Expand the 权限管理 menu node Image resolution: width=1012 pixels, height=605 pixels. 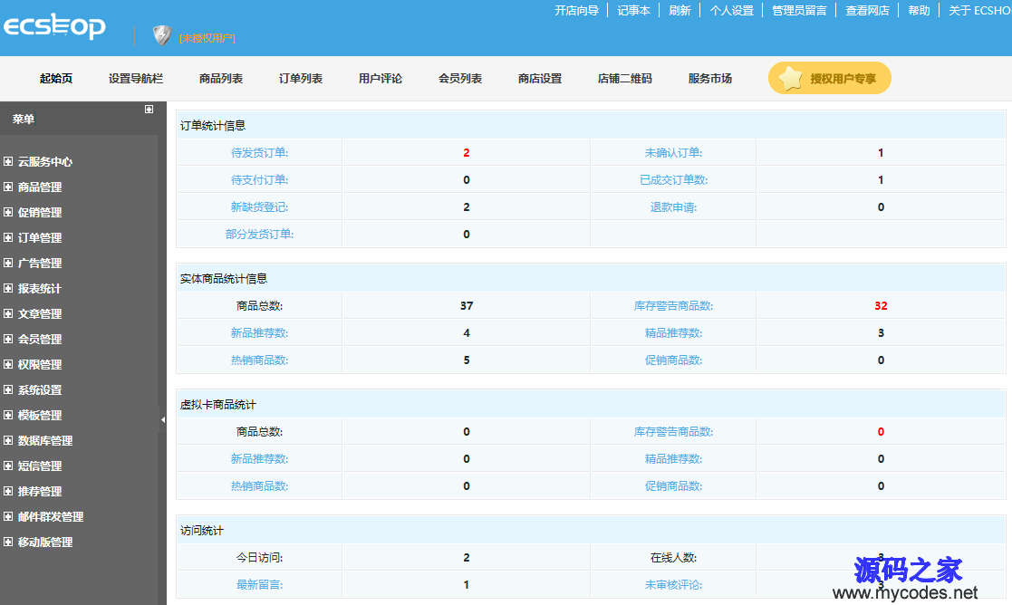[8, 364]
